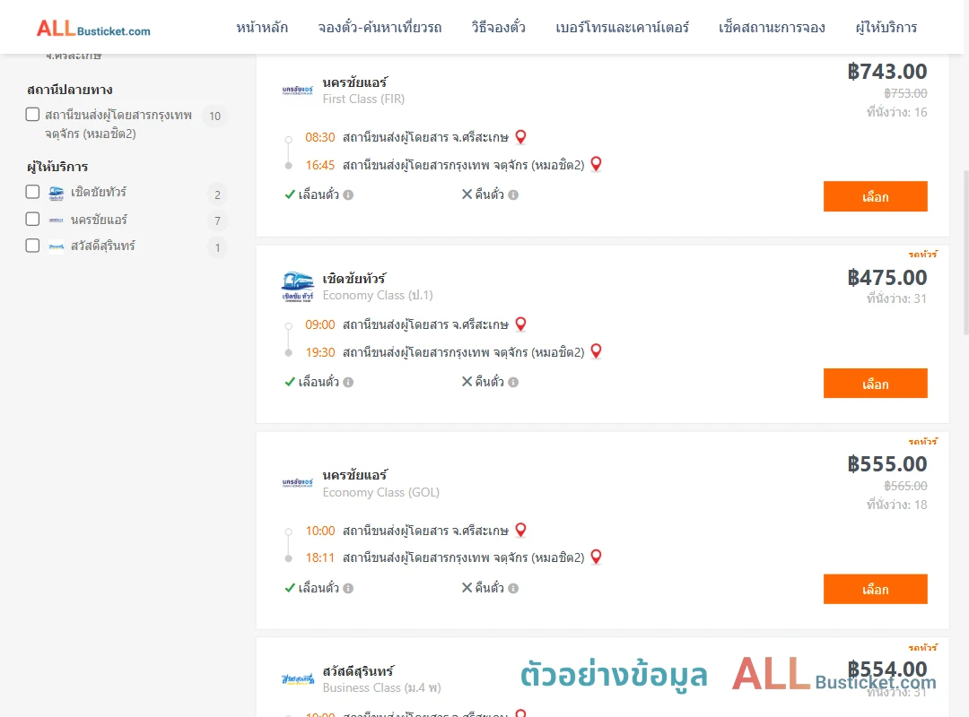
Task: Click Economy Class (GOL) label
Action: click(381, 492)
